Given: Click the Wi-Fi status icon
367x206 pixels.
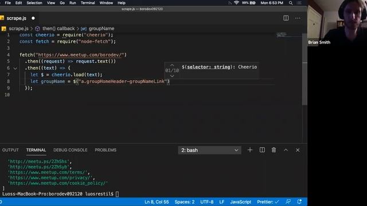Looking at the screenshot, I should click(x=236, y=3).
